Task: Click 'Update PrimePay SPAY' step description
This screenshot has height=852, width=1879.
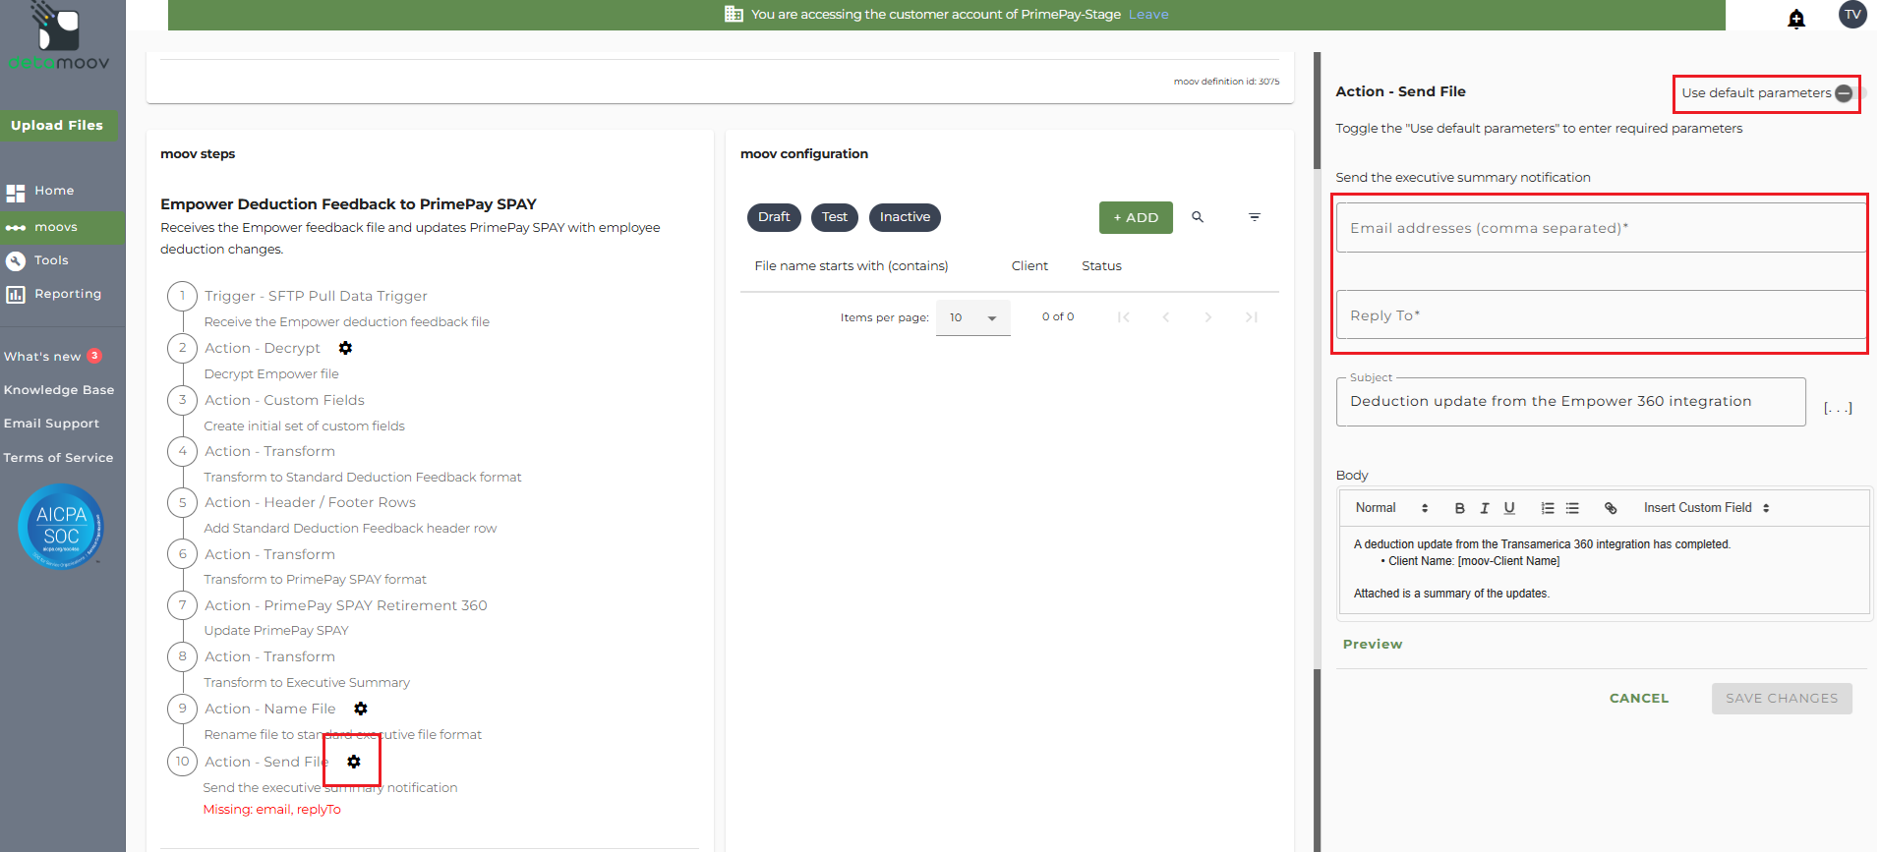Action: pos(276,631)
